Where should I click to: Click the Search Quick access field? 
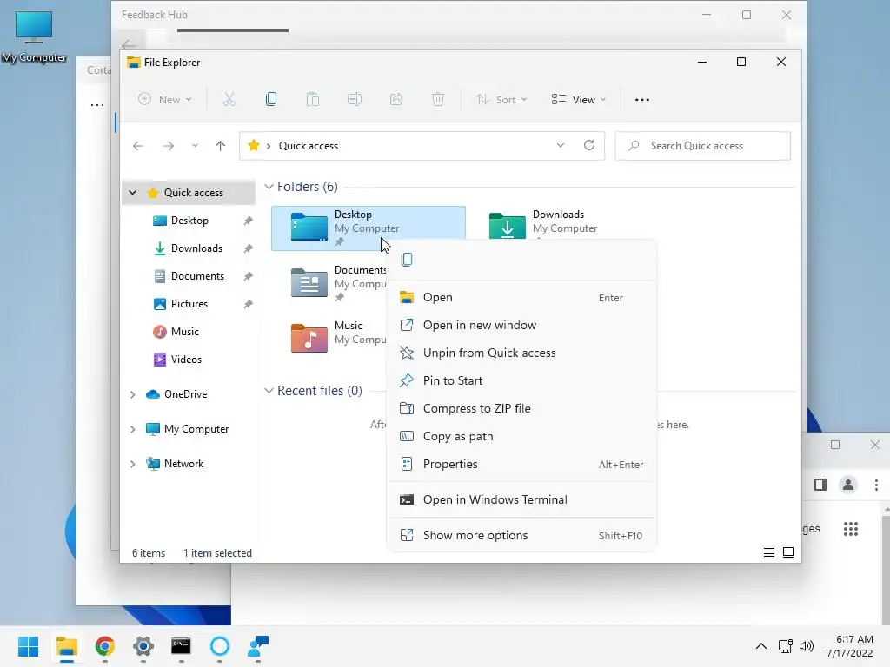pos(702,146)
